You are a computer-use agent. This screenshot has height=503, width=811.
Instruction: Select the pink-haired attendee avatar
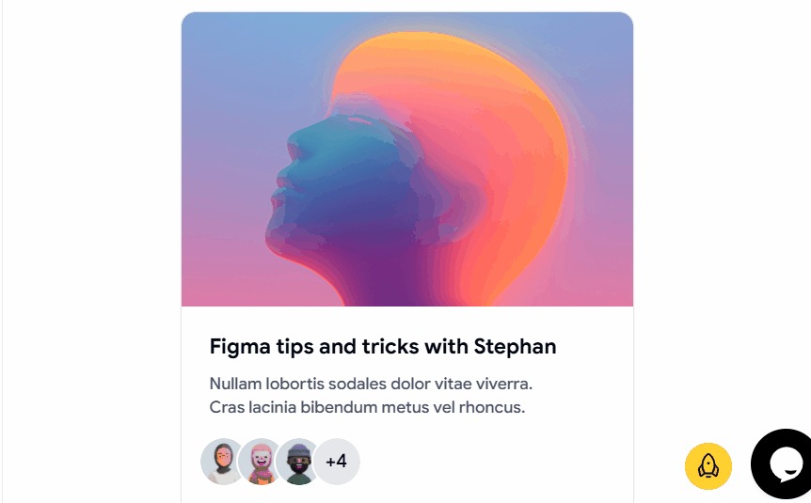pyautogui.click(x=262, y=461)
